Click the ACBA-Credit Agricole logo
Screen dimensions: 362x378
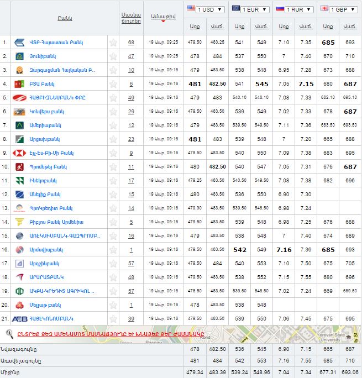19,291
